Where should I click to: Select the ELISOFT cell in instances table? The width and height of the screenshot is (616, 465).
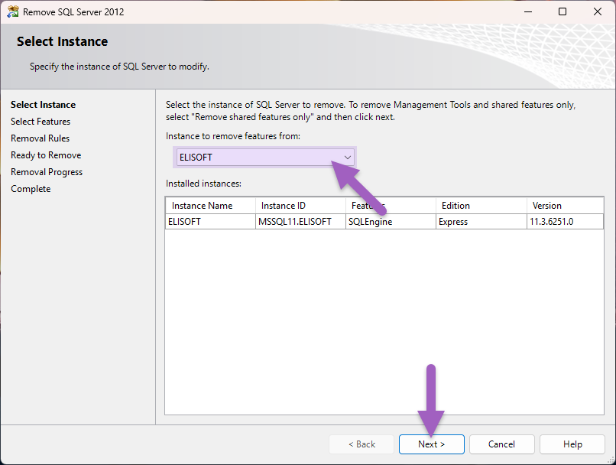[x=211, y=222]
